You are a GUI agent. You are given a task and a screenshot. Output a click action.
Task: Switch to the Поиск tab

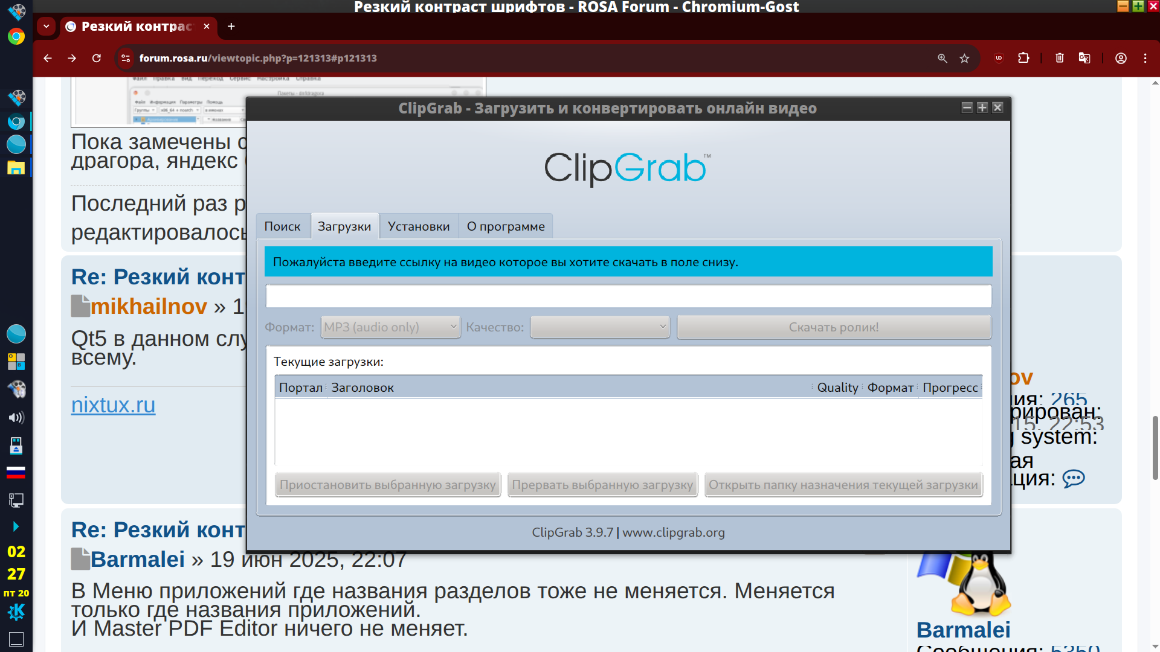click(282, 226)
